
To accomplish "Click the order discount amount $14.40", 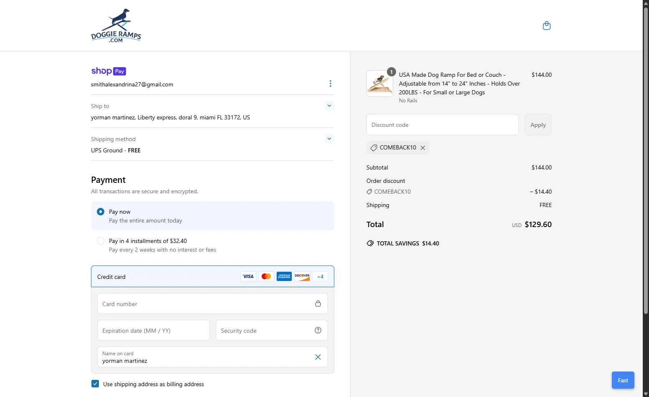I will pos(541,192).
